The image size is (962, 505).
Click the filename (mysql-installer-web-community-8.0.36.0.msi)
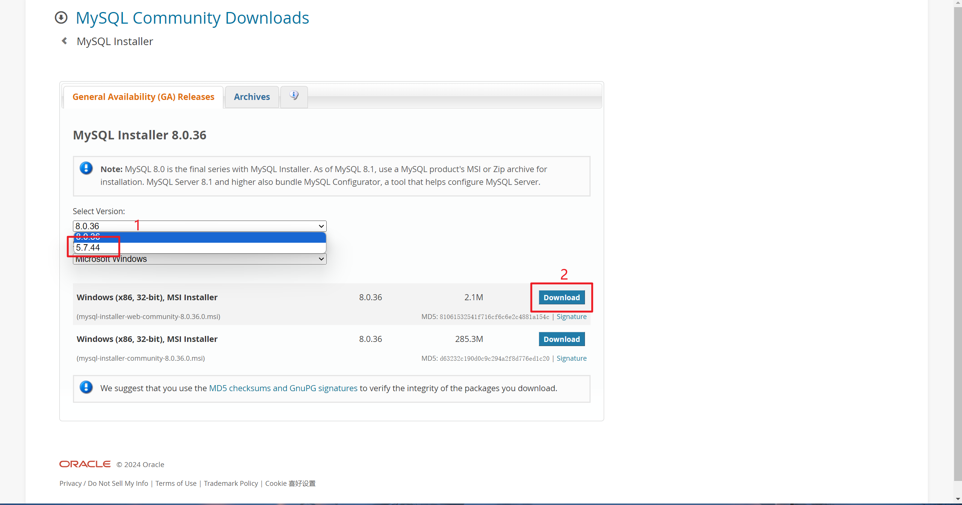click(148, 316)
